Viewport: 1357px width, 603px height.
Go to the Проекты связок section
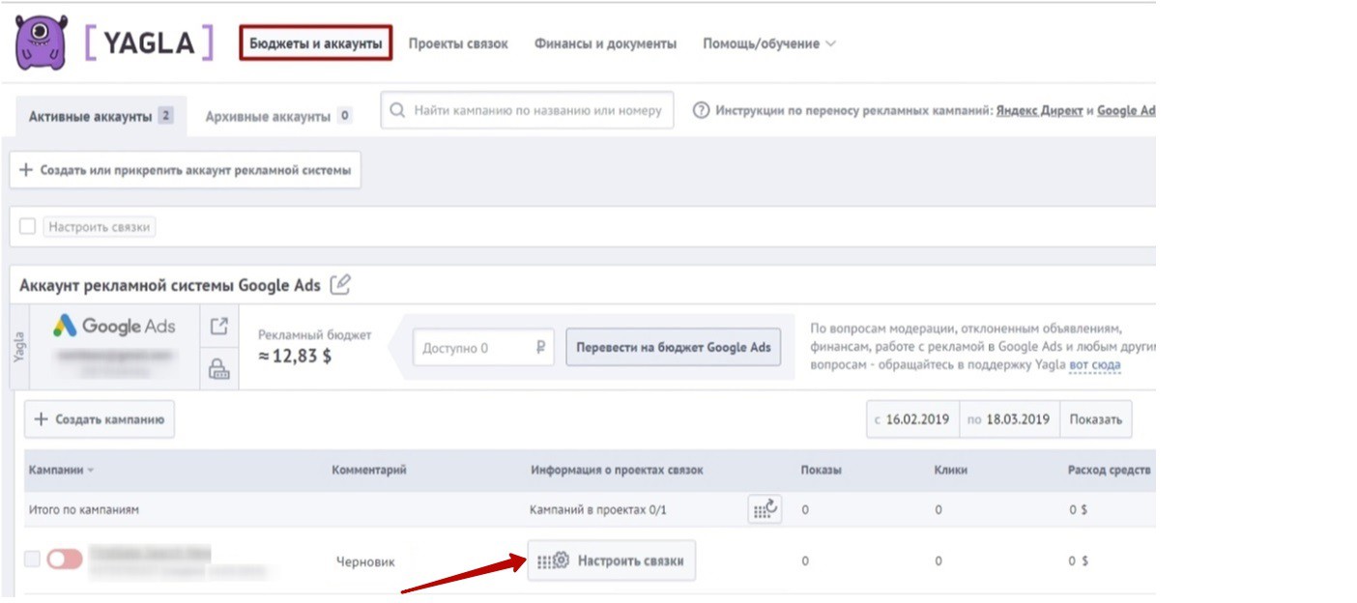click(458, 43)
